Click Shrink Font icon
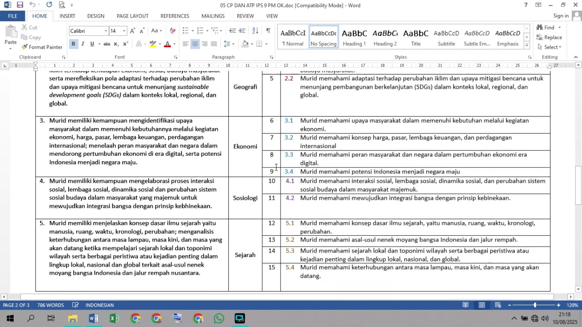 coord(142,31)
